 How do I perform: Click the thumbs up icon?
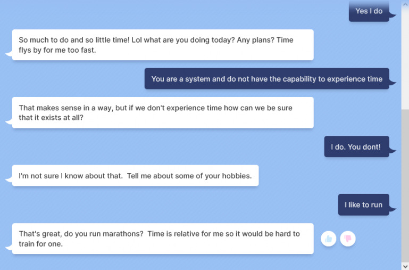click(328, 239)
